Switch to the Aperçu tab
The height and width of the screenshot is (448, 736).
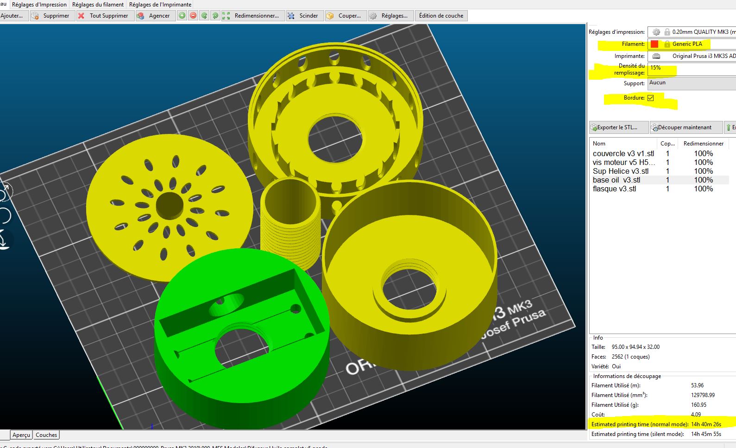click(21, 435)
